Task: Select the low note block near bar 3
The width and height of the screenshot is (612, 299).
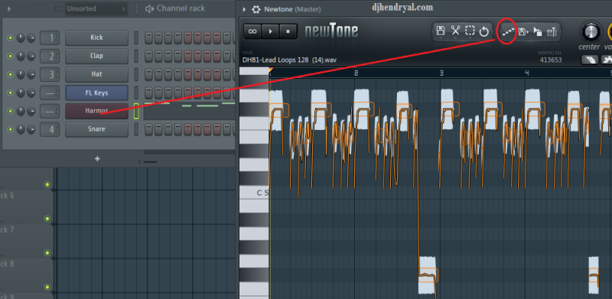Action: coord(428,275)
